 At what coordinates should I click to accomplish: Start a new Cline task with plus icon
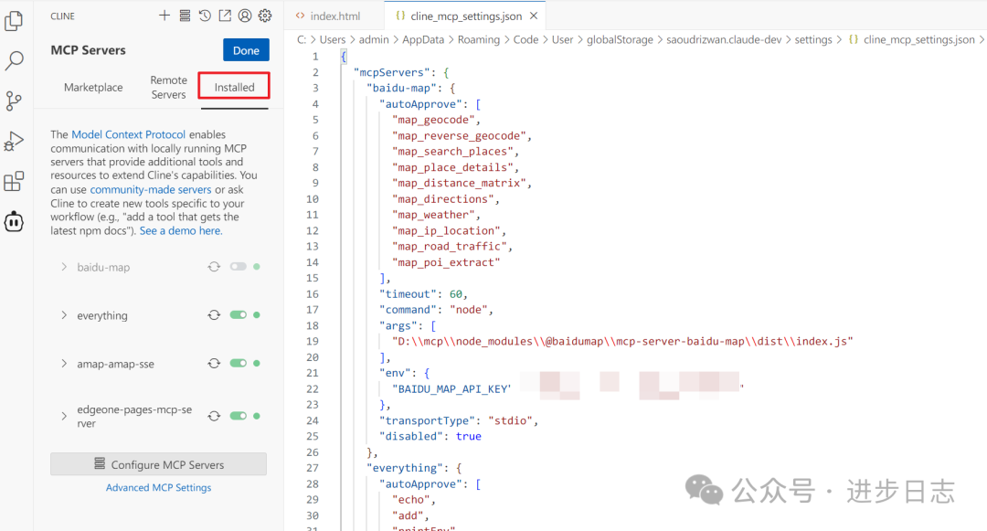point(164,16)
